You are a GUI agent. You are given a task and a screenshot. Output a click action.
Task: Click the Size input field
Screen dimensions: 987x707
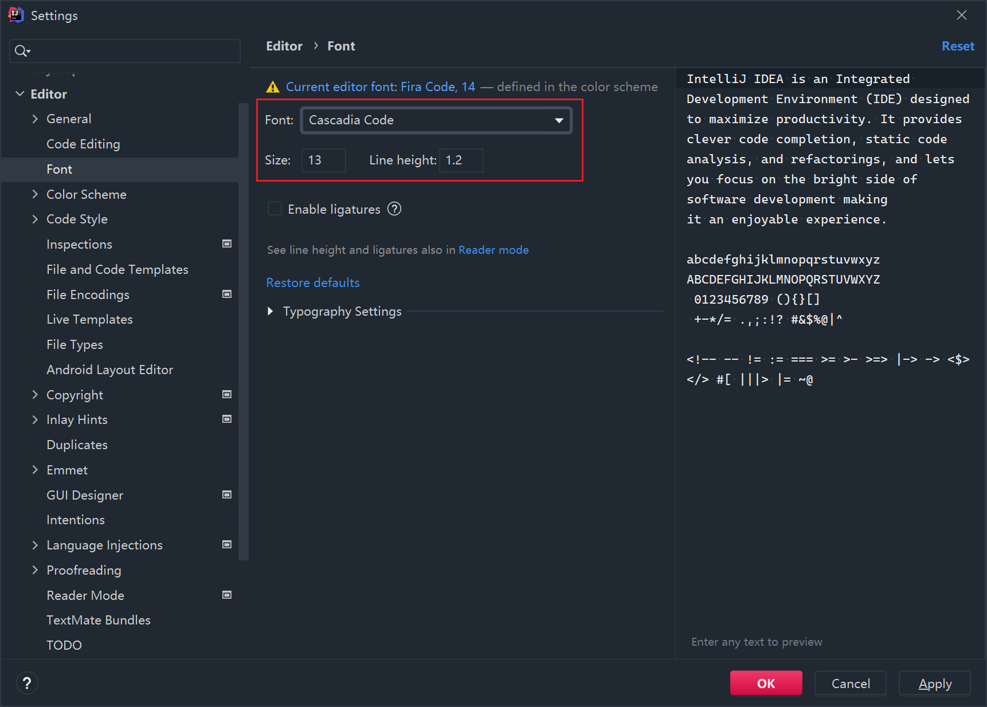(x=324, y=160)
